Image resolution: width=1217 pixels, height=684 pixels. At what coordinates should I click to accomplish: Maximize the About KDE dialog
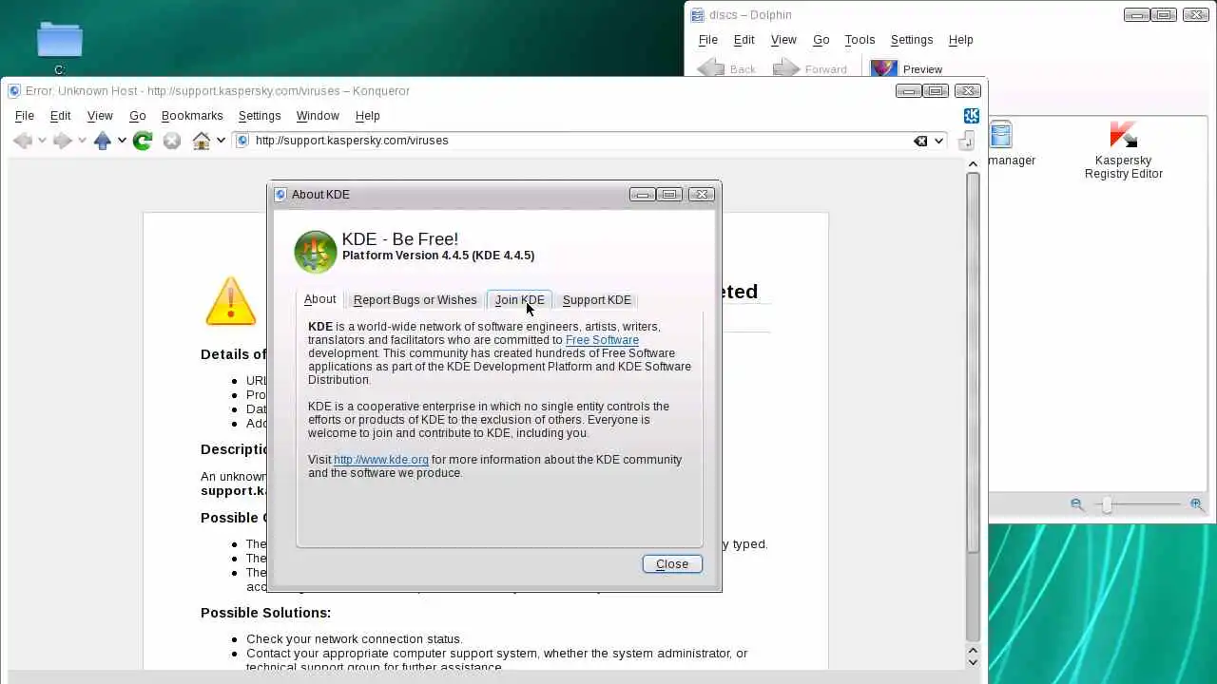[670, 195]
